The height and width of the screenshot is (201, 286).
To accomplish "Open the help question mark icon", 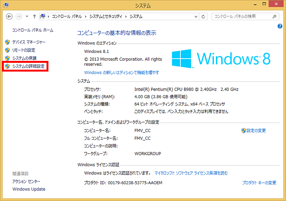I will click(280, 26).
